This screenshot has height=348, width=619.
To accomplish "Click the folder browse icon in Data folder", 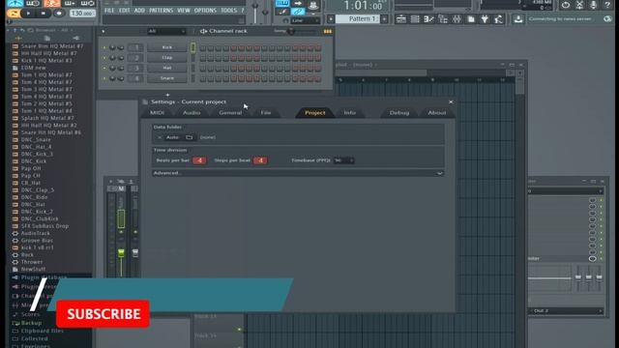I will [x=190, y=137].
